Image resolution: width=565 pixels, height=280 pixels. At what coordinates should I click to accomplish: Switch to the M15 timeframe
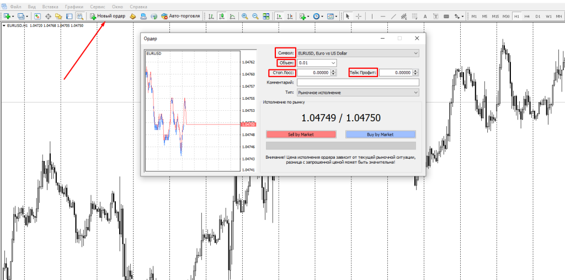(x=495, y=16)
